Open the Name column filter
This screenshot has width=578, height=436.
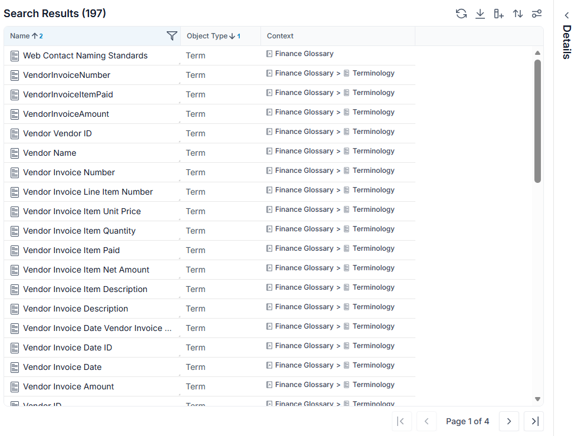click(x=172, y=36)
